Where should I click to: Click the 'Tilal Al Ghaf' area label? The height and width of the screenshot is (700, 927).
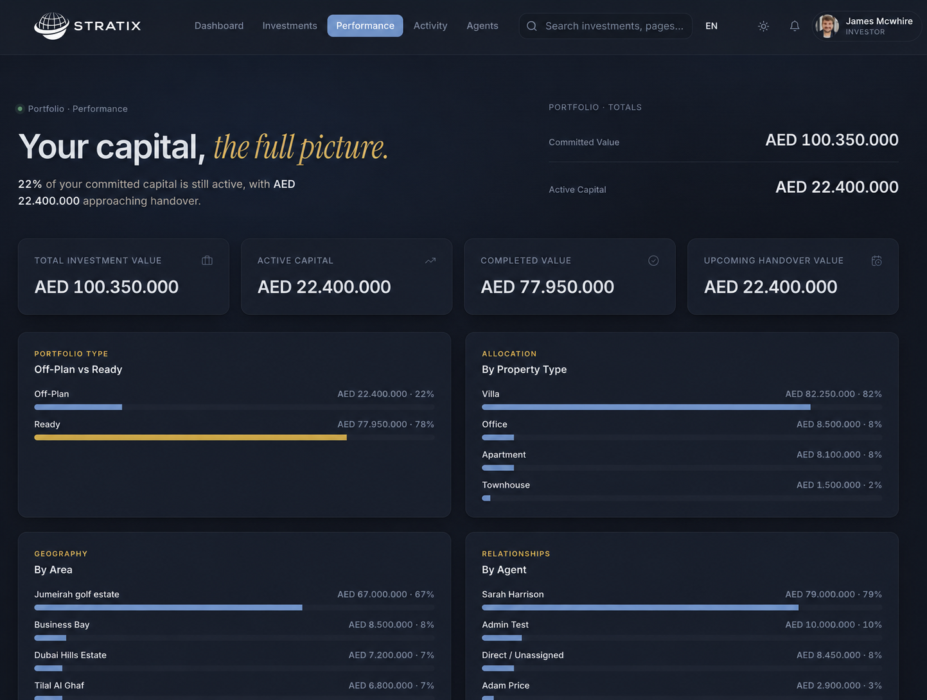[59, 686]
